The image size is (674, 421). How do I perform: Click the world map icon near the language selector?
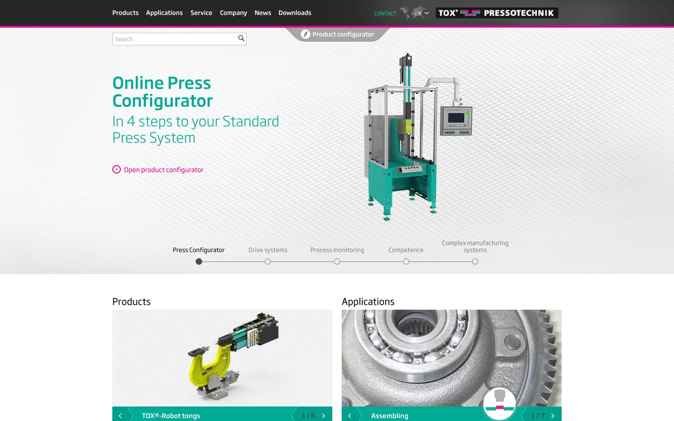405,13
